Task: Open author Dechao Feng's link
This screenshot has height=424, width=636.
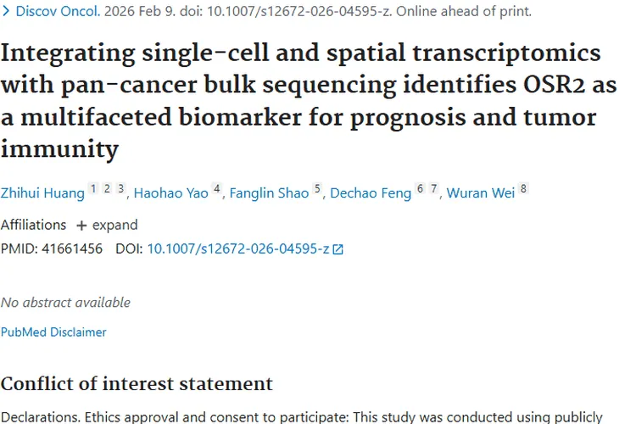Action: 371,193
